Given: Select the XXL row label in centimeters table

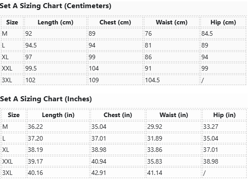Looking at the screenshot, I should (x=7, y=68).
